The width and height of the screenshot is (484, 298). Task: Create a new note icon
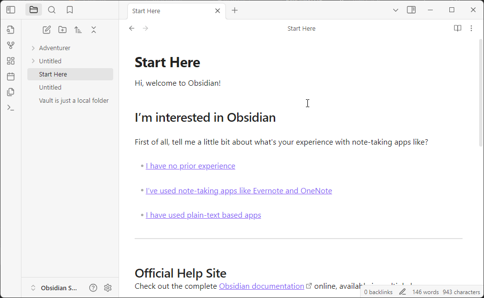(47, 30)
